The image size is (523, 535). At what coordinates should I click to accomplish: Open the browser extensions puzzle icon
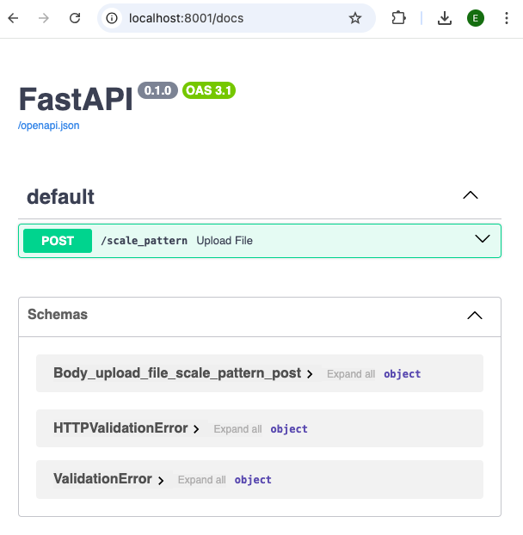coord(398,18)
